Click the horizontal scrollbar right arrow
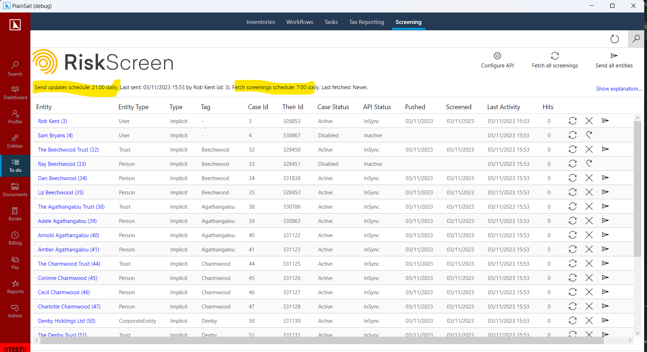This screenshot has width=647, height=352. [630, 341]
